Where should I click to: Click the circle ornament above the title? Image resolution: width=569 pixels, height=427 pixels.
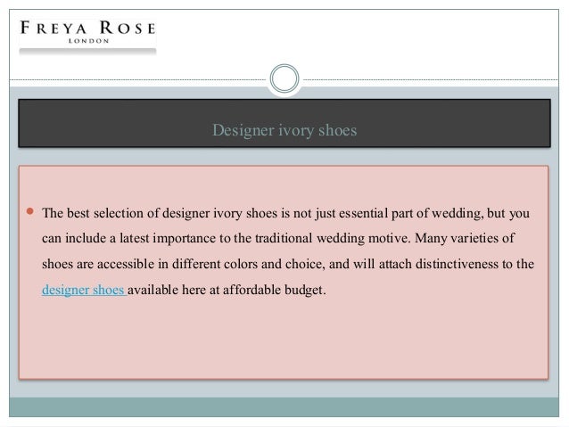coord(284,78)
